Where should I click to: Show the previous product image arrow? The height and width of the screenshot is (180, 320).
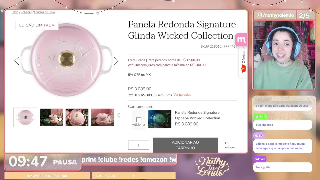point(17,61)
